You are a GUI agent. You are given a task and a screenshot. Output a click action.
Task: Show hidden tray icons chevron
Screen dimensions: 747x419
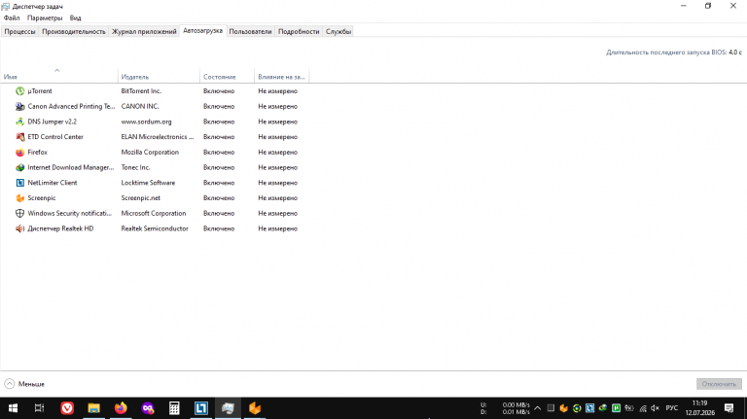point(537,408)
